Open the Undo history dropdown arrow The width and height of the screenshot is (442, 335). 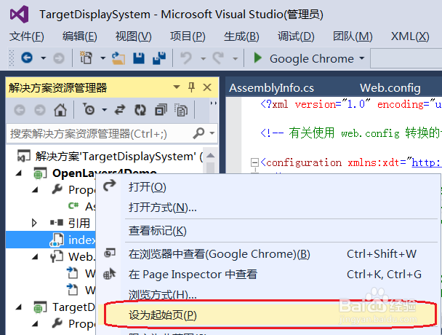(x=203, y=59)
